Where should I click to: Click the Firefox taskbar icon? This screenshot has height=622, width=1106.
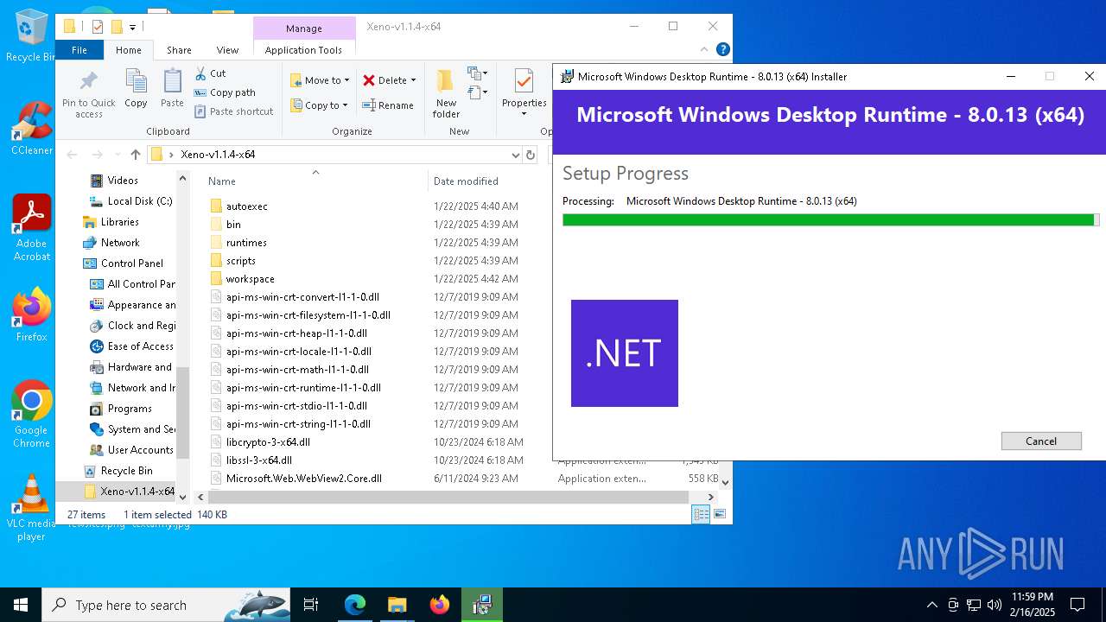click(439, 605)
